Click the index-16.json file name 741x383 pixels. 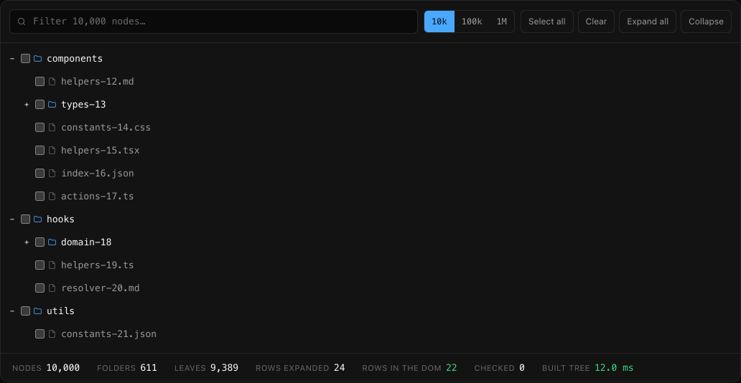click(x=98, y=174)
